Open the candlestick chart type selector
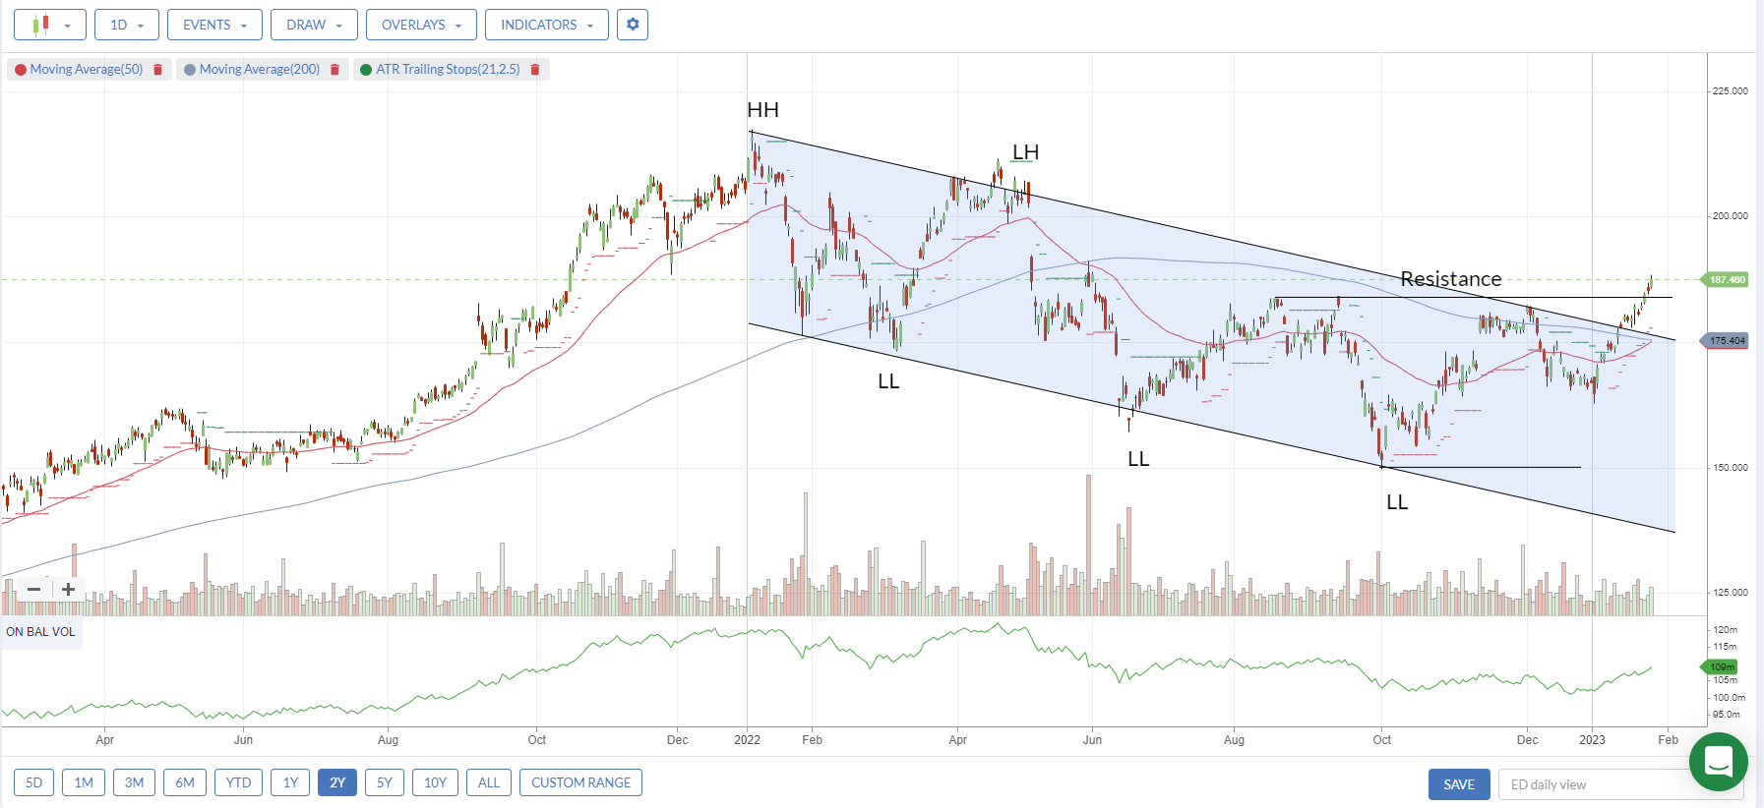 (x=50, y=25)
